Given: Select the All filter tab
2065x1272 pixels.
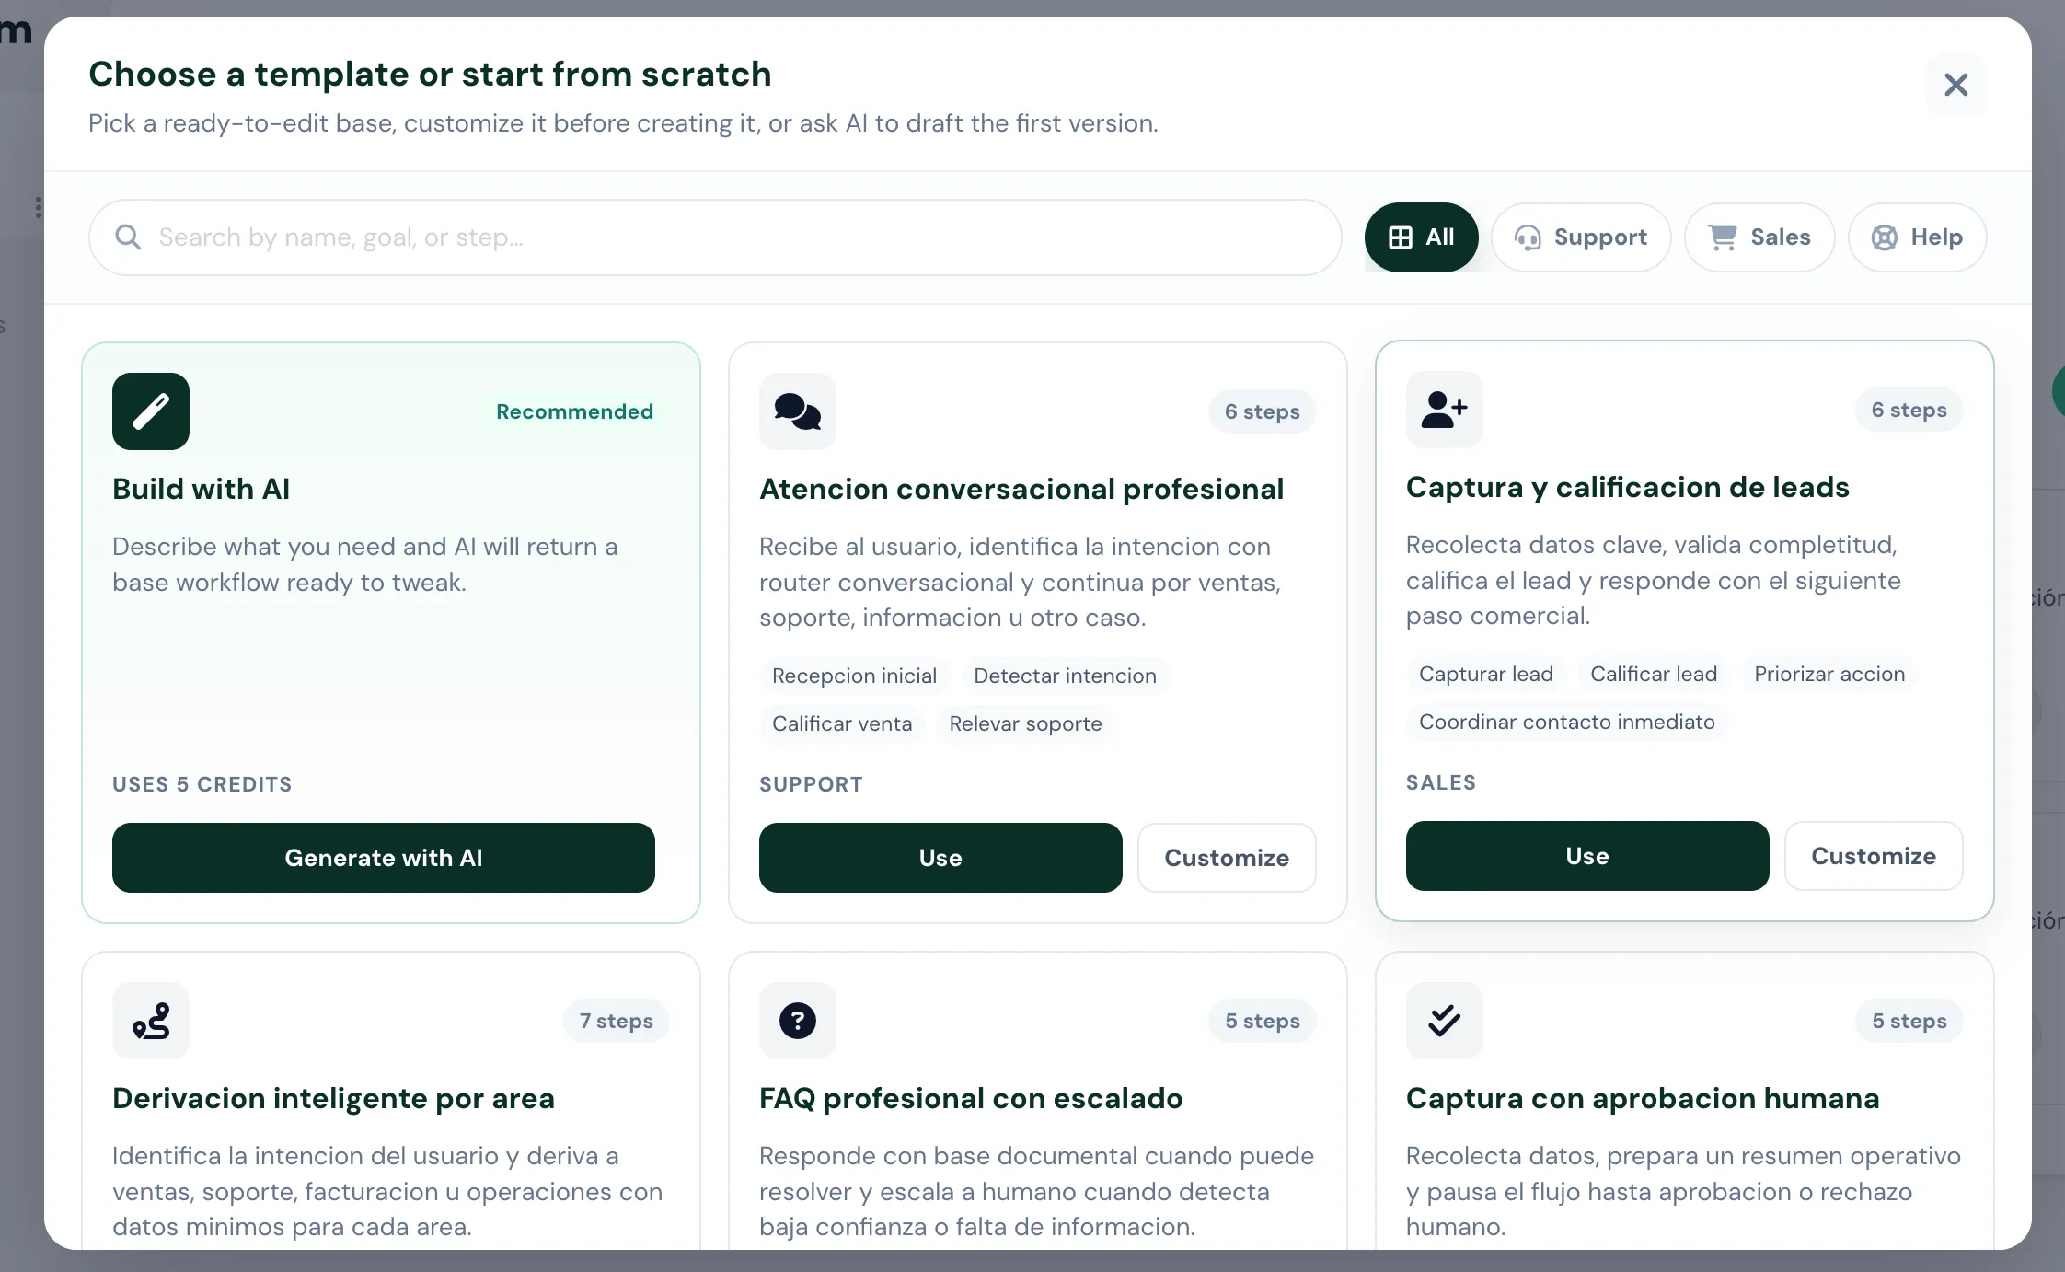Looking at the screenshot, I should [x=1422, y=237].
